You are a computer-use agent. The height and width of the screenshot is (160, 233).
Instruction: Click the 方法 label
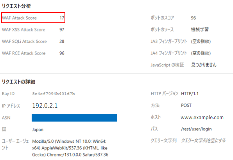pos(155,105)
